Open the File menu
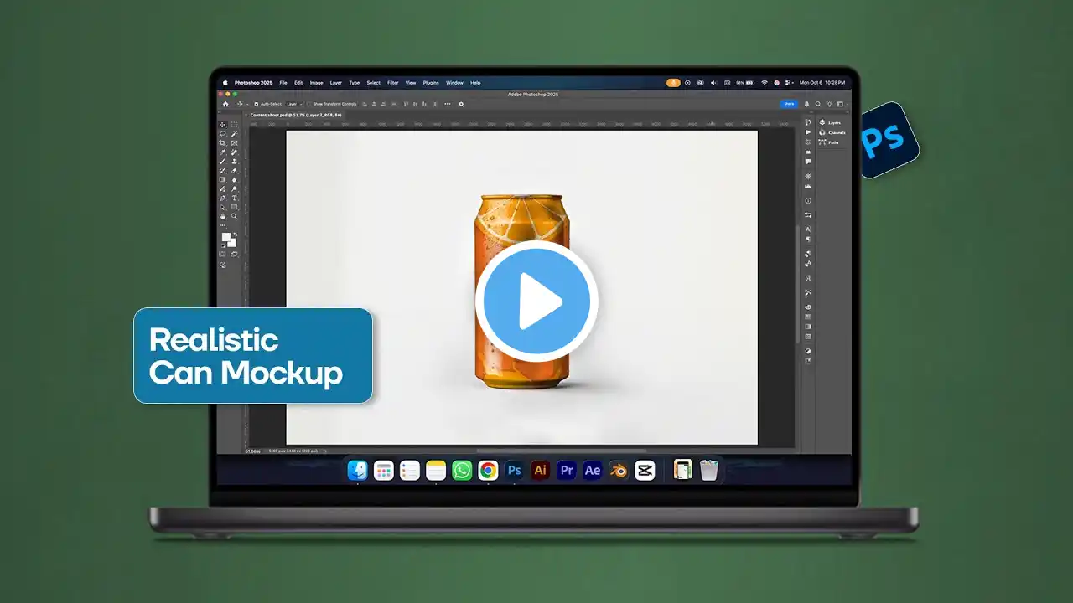The width and height of the screenshot is (1073, 603). (283, 83)
